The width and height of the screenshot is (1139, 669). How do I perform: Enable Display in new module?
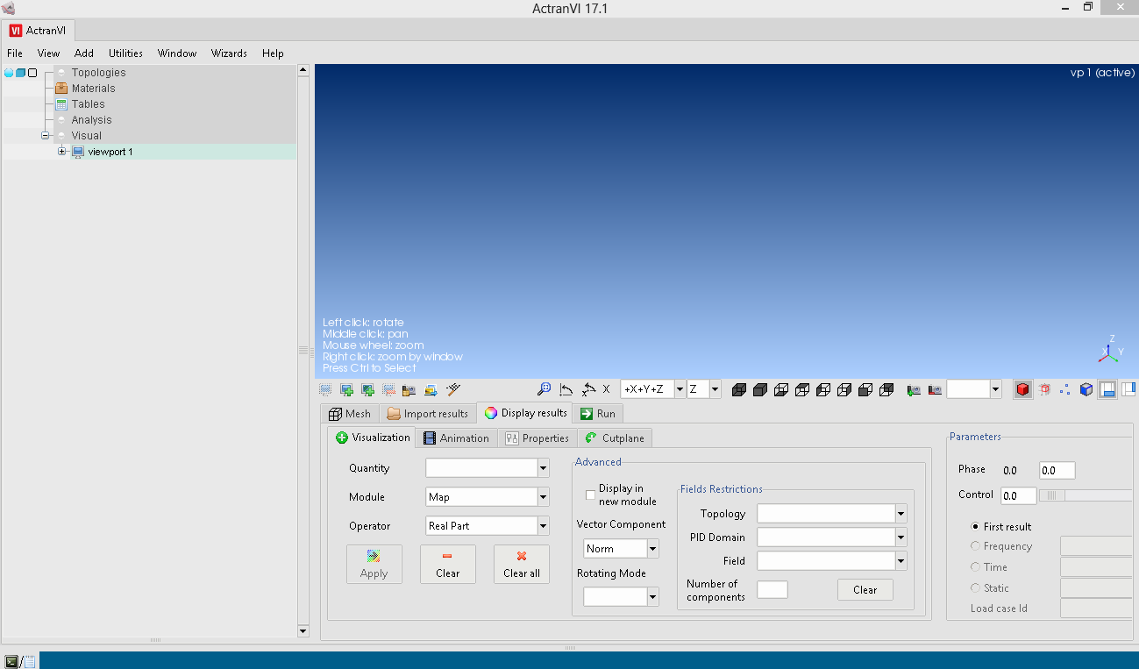coord(590,495)
